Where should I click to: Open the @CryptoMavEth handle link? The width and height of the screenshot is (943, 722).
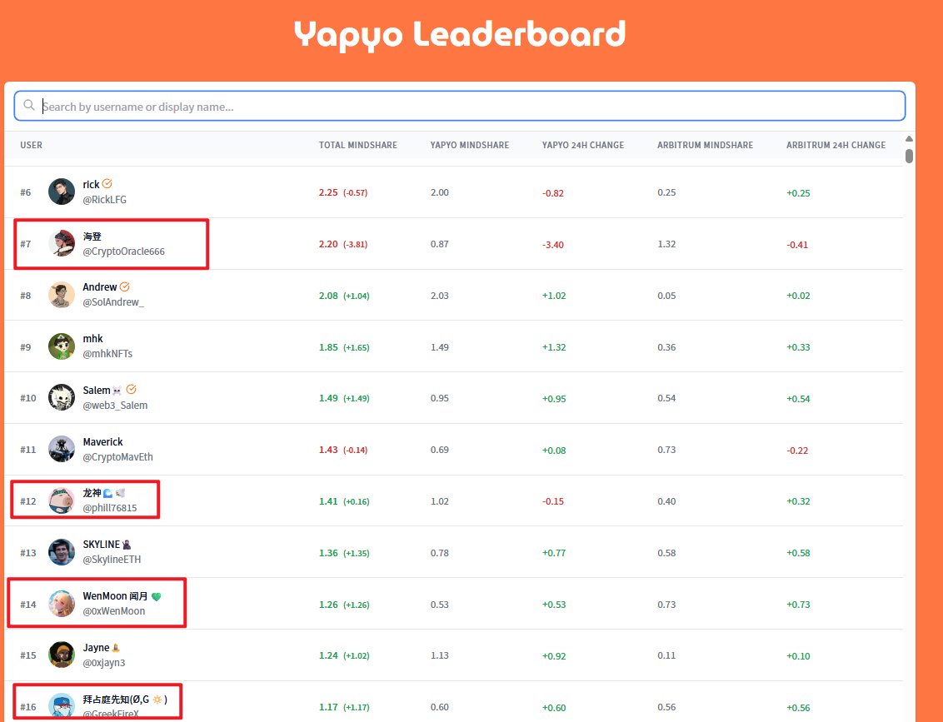(x=118, y=457)
